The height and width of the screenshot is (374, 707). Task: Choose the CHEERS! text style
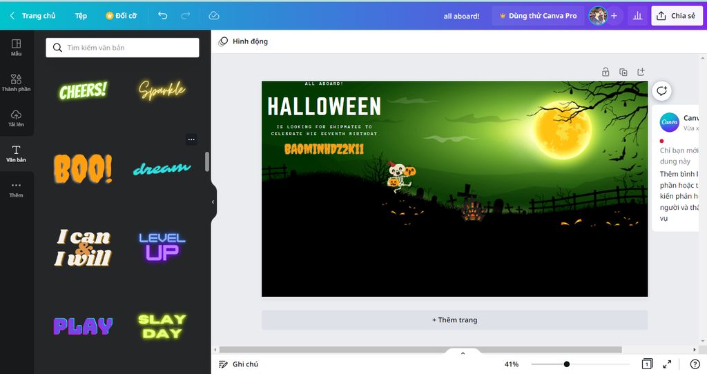click(x=83, y=90)
